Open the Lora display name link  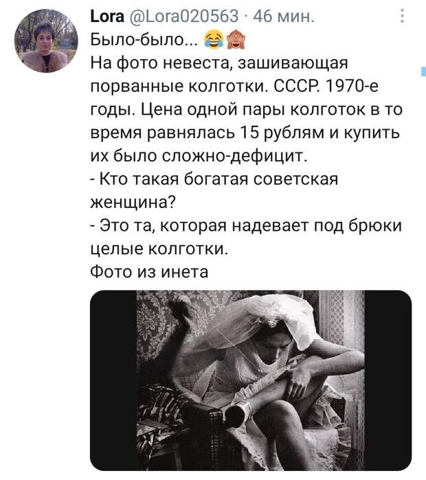[x=107, y=16]
